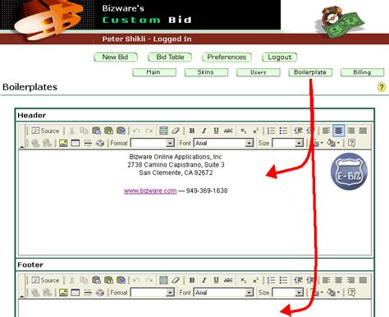Toggle superscript in Header editor

click(255, 131)
